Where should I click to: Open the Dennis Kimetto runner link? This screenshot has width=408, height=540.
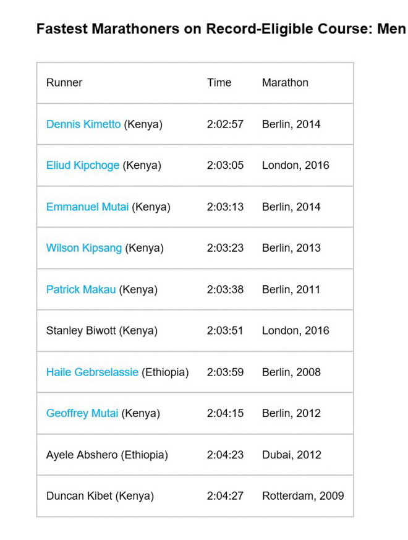pos(83,124)
